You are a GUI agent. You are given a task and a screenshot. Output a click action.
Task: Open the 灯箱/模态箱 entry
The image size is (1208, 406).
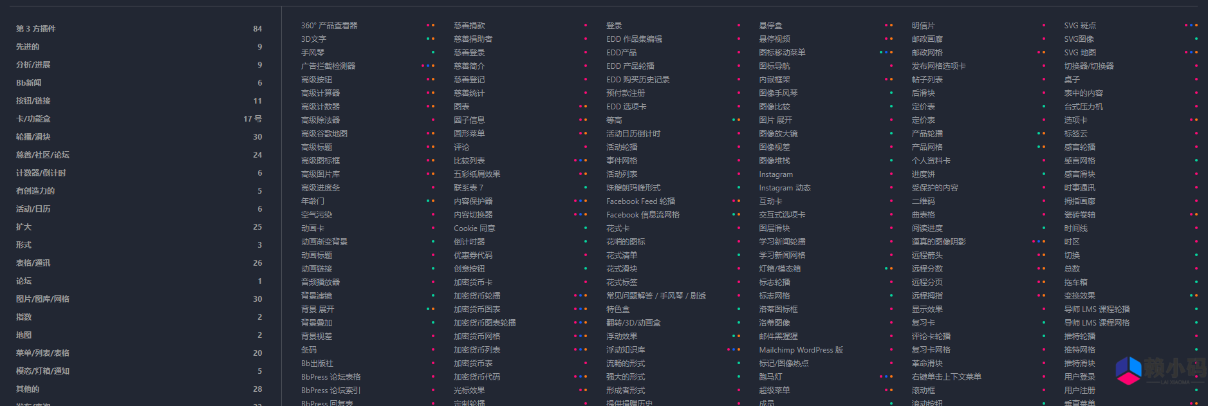[x=779, y=269]
